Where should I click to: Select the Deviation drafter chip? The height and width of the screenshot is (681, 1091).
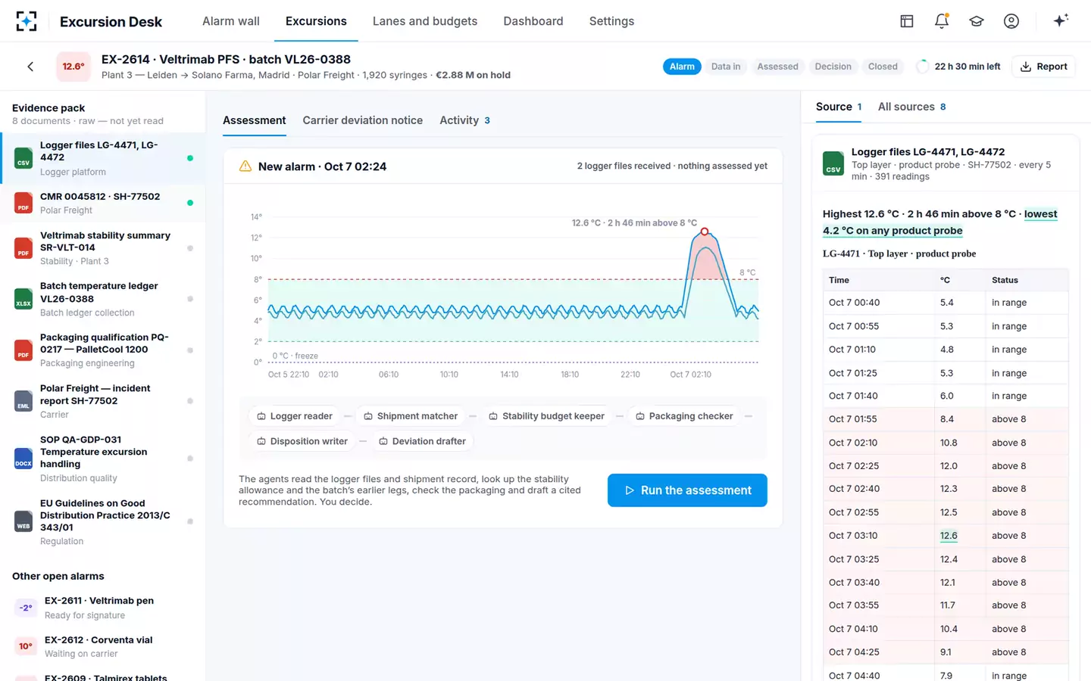pyautogui.click(x=422, y=441)
